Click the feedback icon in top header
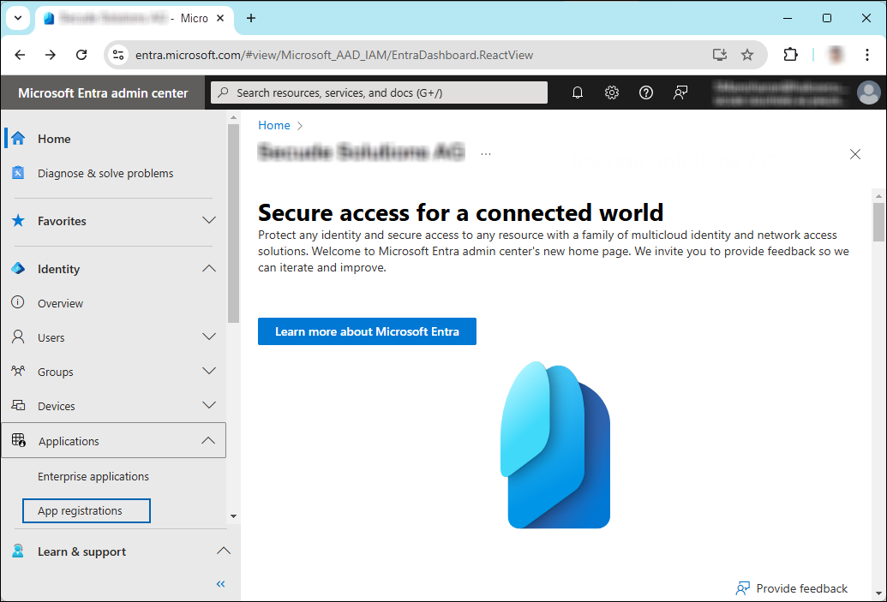The width and height of the screenshot is (887, 602). point(680,92)
